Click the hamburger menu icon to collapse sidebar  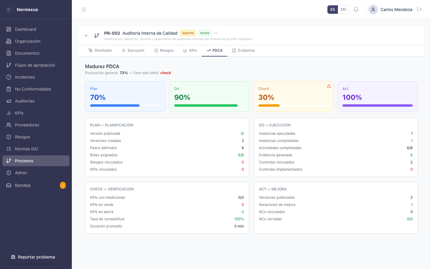[x=84, y=10]
